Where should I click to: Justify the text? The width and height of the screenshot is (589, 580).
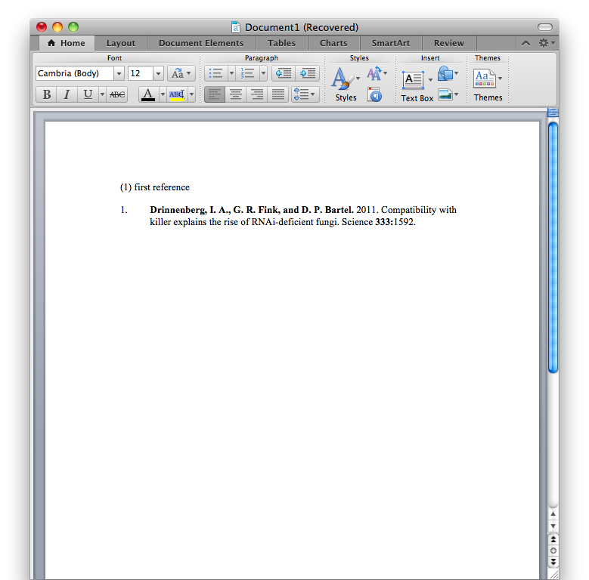click(x=278, y=94)
